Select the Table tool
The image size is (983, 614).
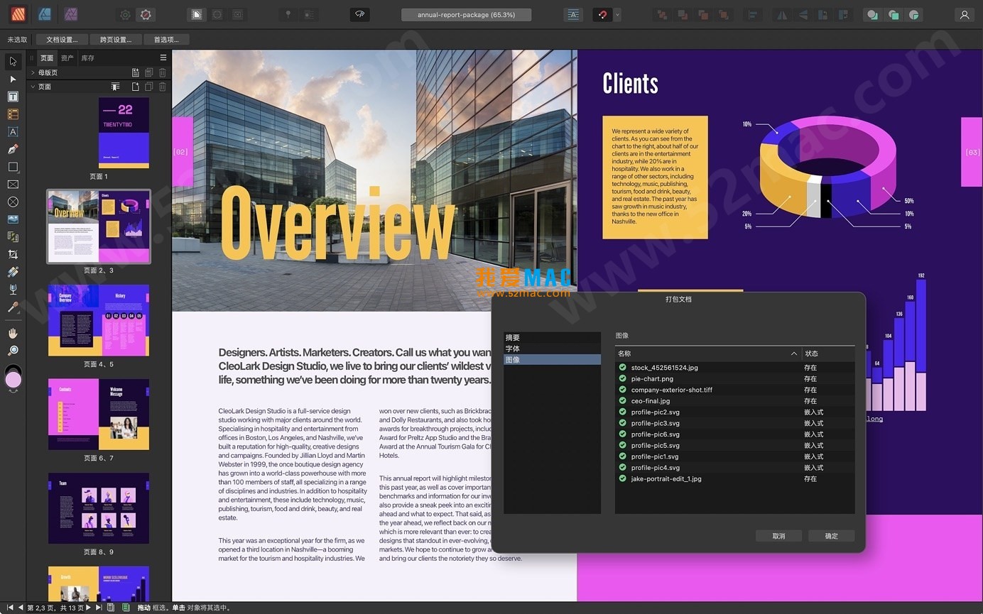point(13,114)
